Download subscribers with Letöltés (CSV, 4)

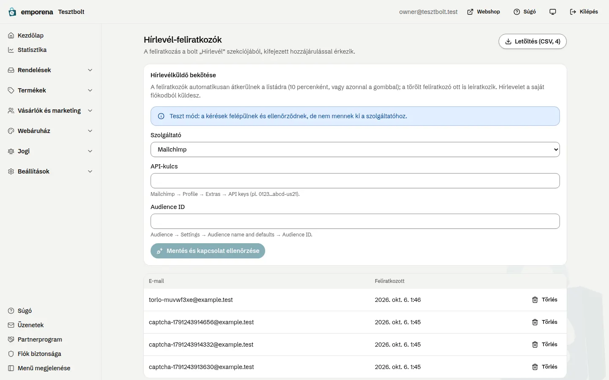click(532, 41)
